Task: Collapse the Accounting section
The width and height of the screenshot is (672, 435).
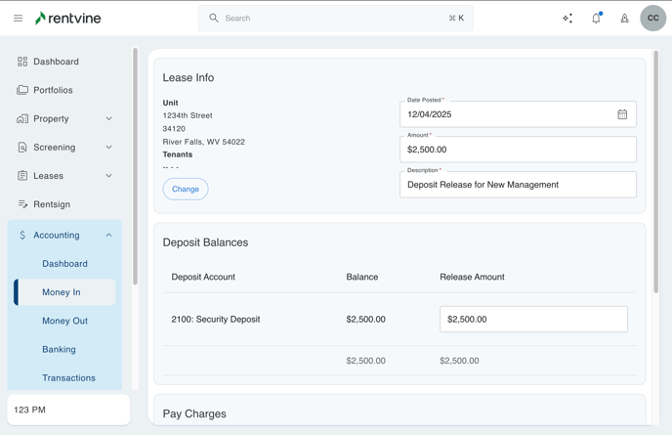Action: [108, 236]
